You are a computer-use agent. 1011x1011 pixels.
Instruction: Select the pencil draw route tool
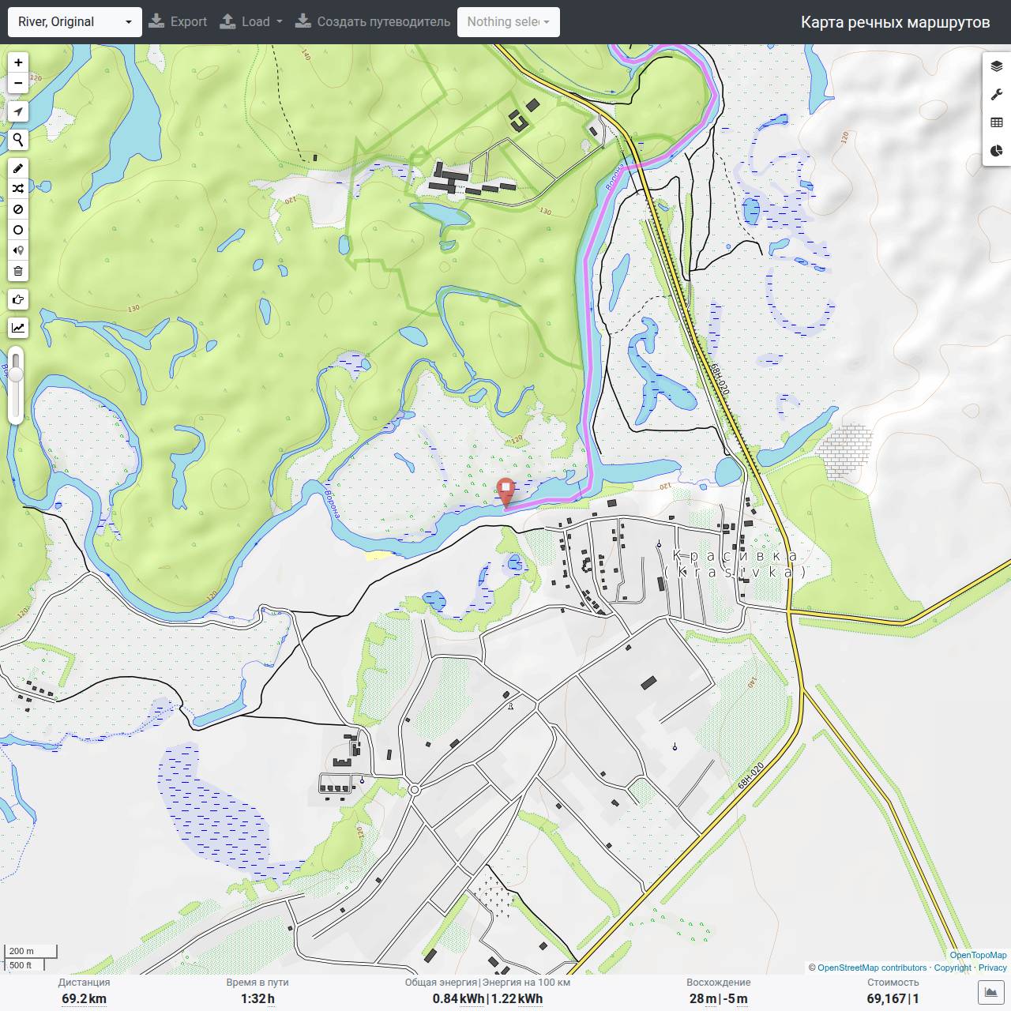pos(18,168)
